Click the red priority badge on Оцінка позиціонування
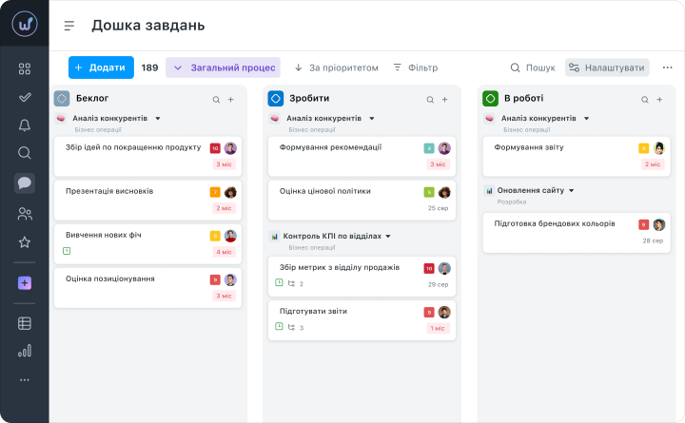Image resolution: width=685 pixels, height=423 pixels. click(x=215, y=279)
